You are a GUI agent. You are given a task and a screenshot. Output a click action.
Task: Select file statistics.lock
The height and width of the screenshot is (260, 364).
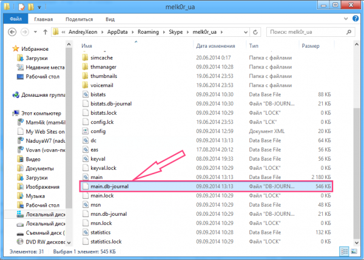pyautogui.click(x=106, y=241)
